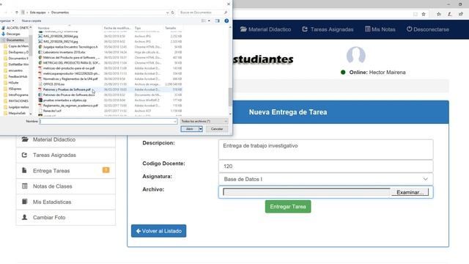Click the share icon beside Tareas Asignadas in sidebar
Image resolution: width=469 pixels, height=264 pixels.
tap(24, 155)
